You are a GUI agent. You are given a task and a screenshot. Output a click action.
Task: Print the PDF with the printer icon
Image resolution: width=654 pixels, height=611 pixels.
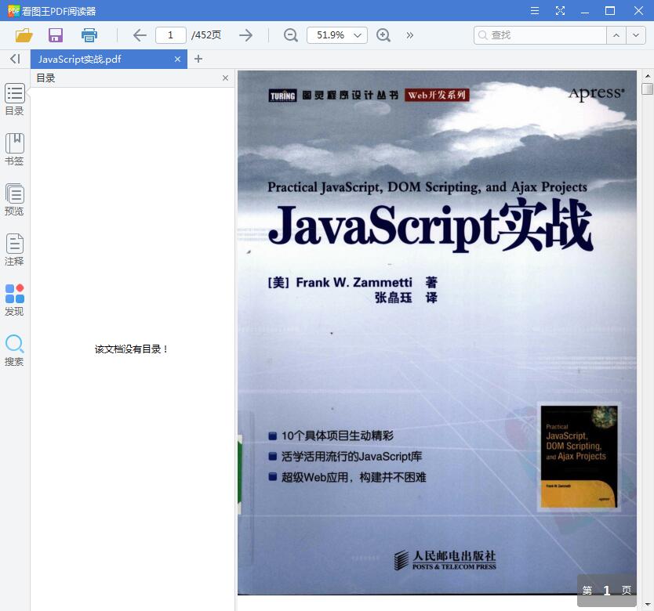coord(89,35)
